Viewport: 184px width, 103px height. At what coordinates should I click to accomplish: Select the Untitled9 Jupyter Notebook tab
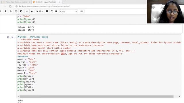coord(46,2)
